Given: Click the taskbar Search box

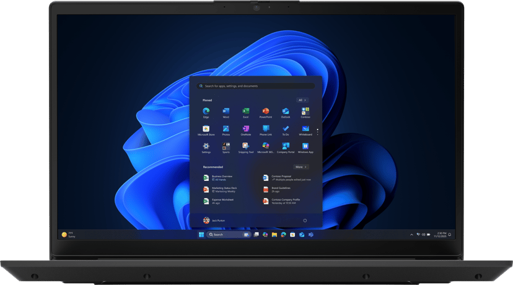Looking at the screenshot, I should tap(229, 235).
